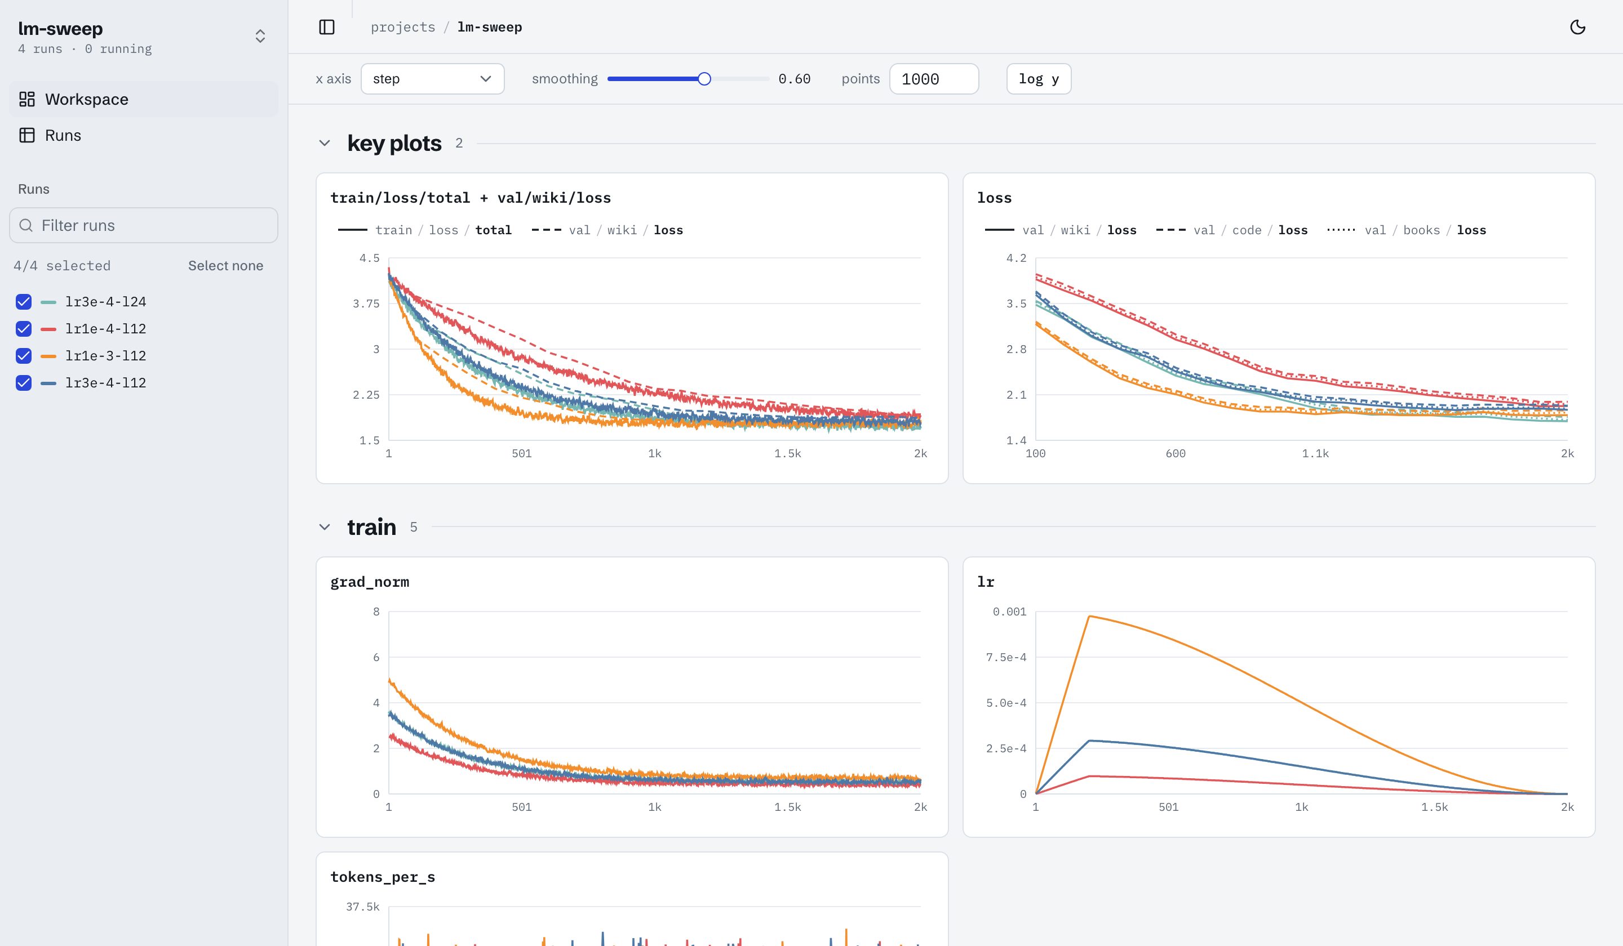Click the red color swatch of lr1e-4-l12
The width and height of the screenshot is (1623, 946).
point(48,329)
